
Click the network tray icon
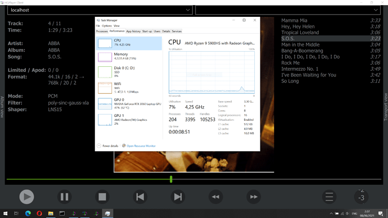pyautogui.click(x=342, y=214)
